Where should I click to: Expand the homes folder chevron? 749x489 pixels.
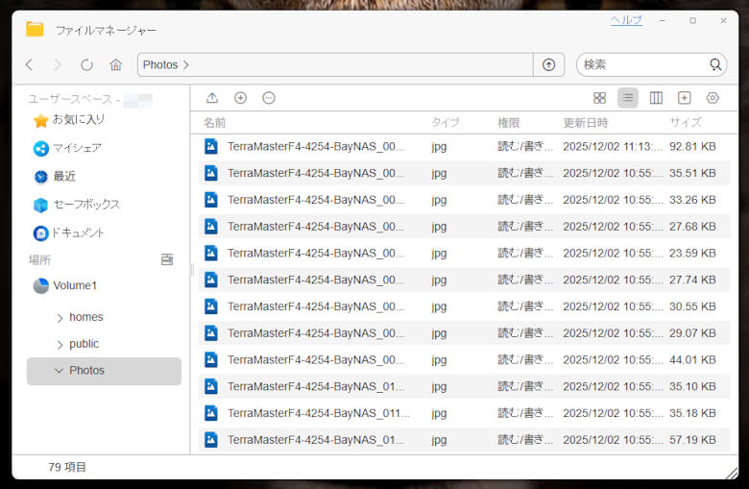[60, 318]
